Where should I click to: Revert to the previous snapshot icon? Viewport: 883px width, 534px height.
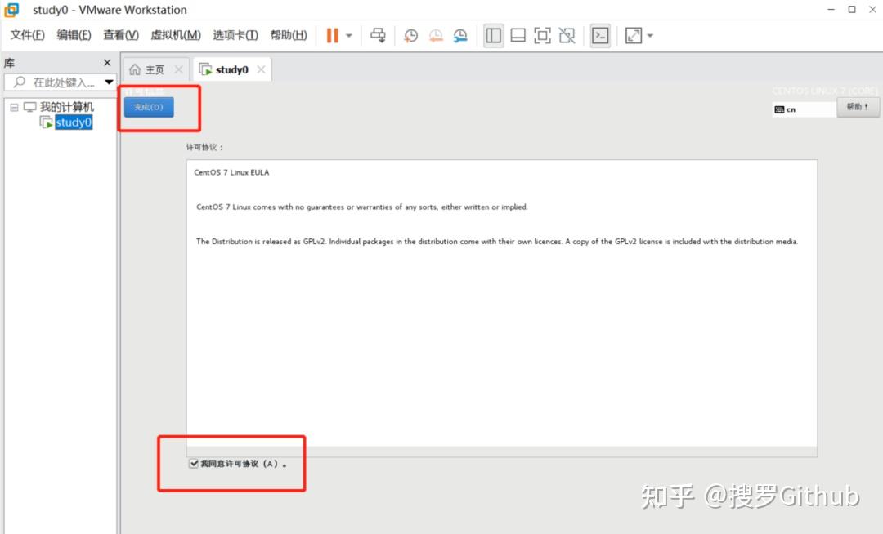436,35
